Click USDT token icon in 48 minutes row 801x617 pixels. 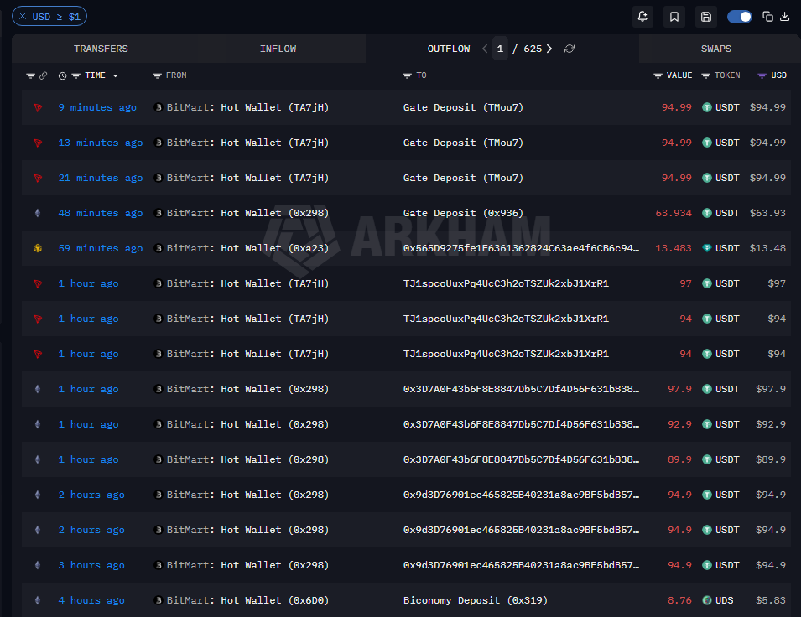tap(707, 213)
